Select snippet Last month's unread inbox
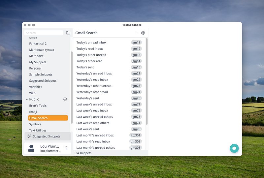The height and width of the screenshot is (178, 264). (x=109, y=135)
